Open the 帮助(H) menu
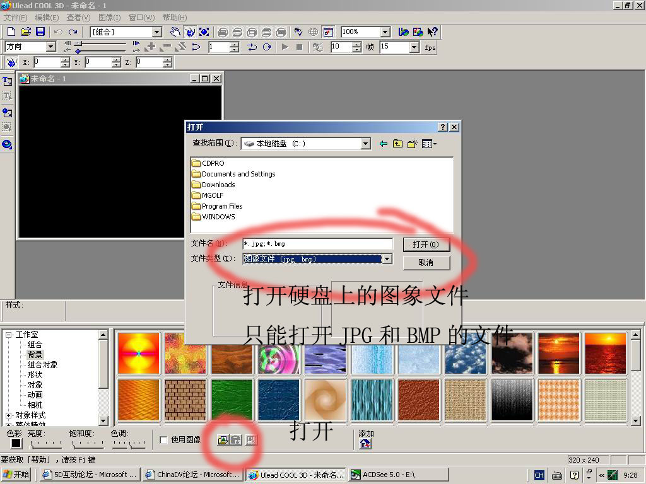 pos(175,17)
